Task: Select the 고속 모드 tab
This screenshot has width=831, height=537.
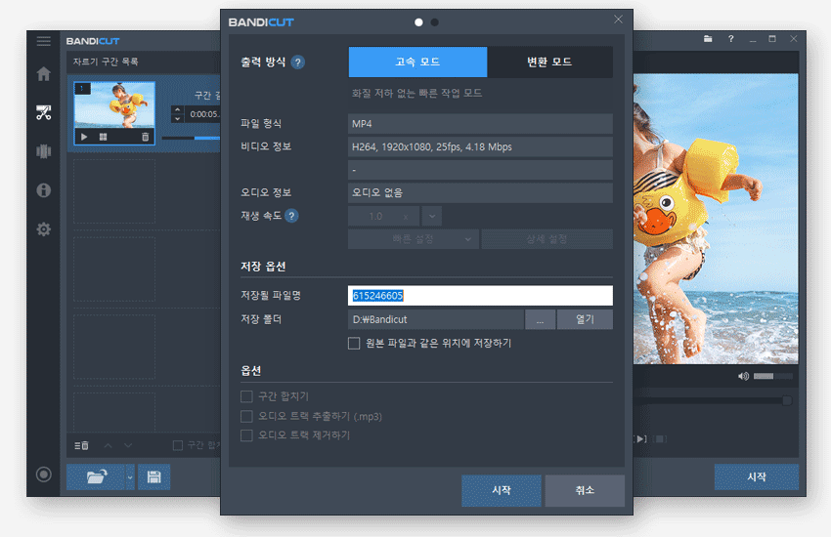Action: [x=417, y=62]
